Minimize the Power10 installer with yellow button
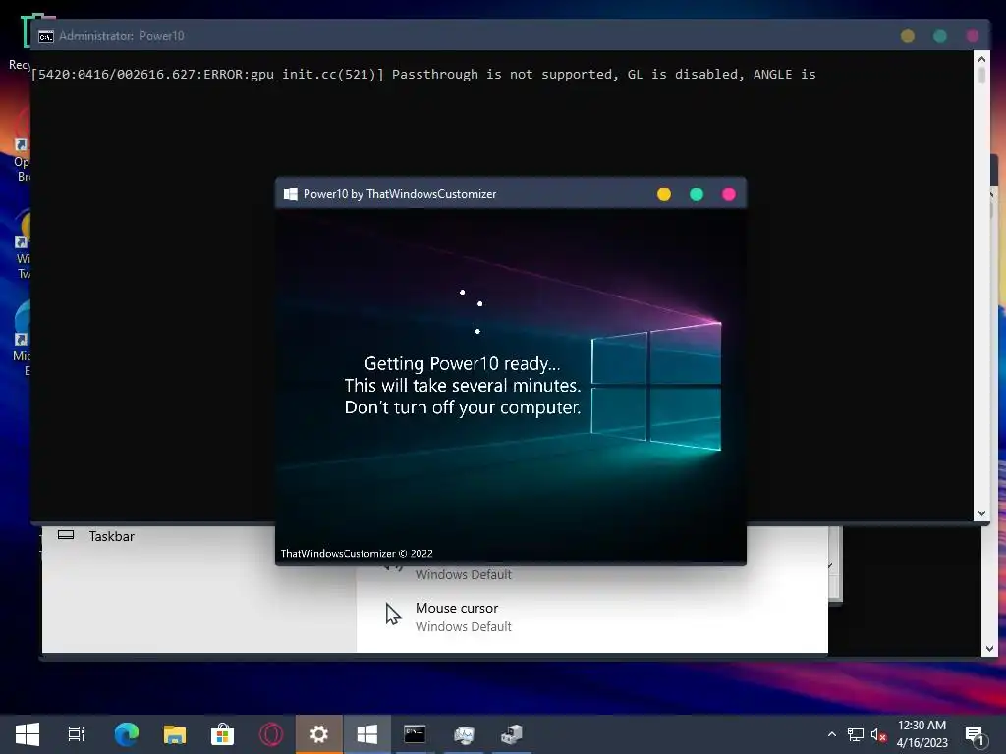This screenshot has height=754, width=1006. 664,194
